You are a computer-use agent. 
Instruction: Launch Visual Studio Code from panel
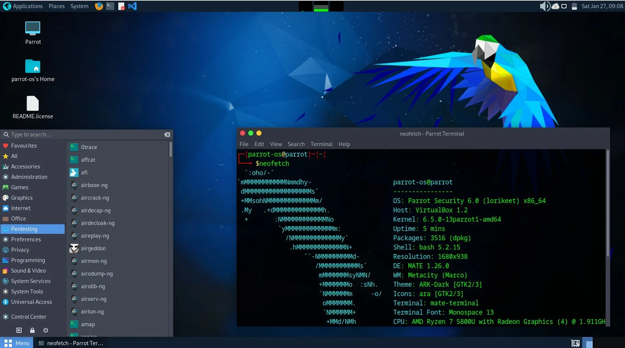132,6
